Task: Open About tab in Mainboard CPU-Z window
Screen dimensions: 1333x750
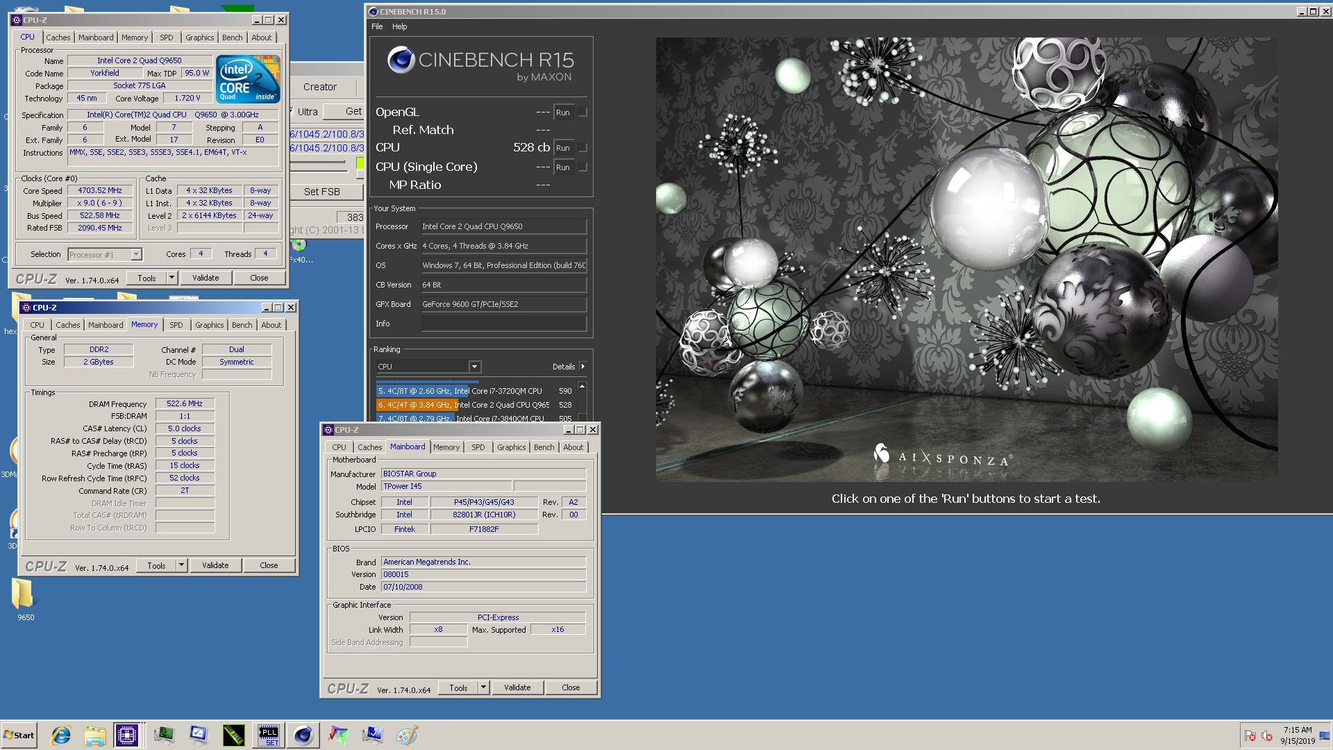Action: coord(573,447)
